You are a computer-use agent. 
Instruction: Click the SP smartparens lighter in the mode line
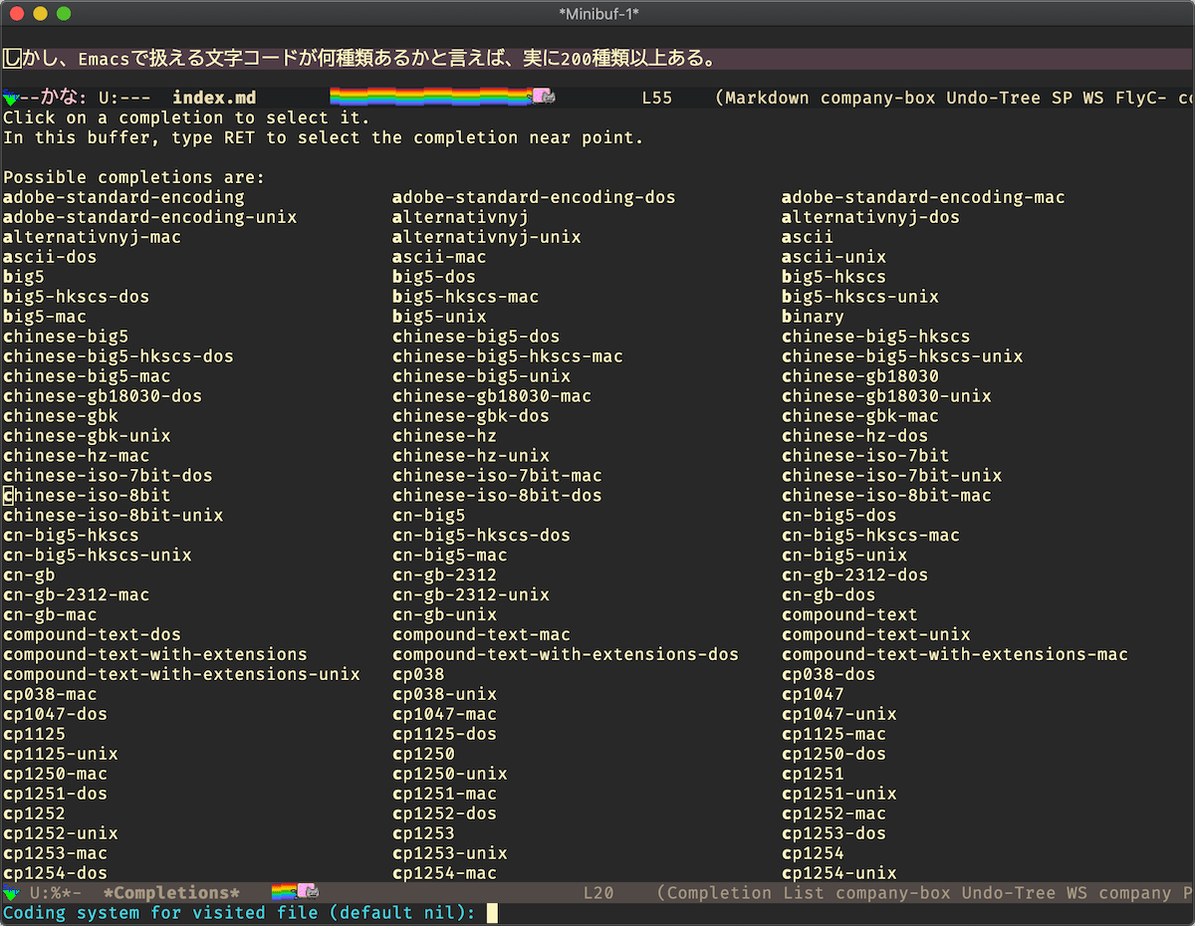[x=1062, y=97]
